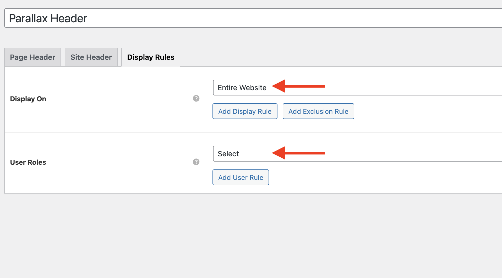The image size is (502, 278).
Task: Click the User Roles label
Action: 28,162
